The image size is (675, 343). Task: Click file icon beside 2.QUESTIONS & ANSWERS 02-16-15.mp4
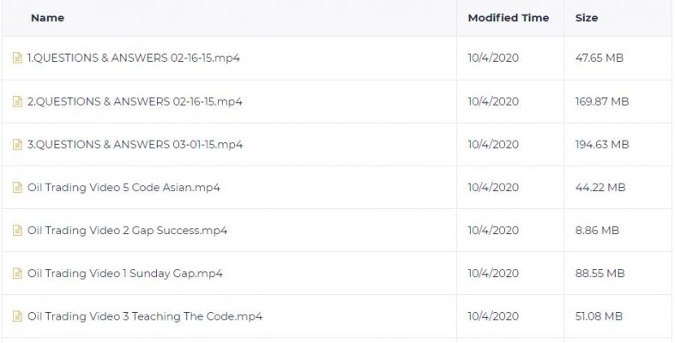pos(17,101)
